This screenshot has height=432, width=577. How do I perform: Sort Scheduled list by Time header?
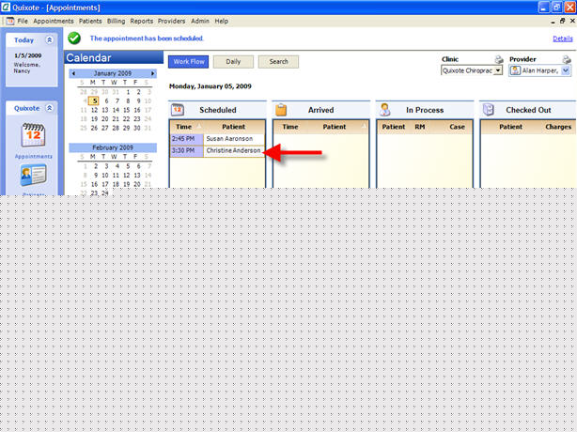click(183, 127)
